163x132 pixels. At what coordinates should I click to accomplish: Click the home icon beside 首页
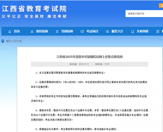coord(10,32)
